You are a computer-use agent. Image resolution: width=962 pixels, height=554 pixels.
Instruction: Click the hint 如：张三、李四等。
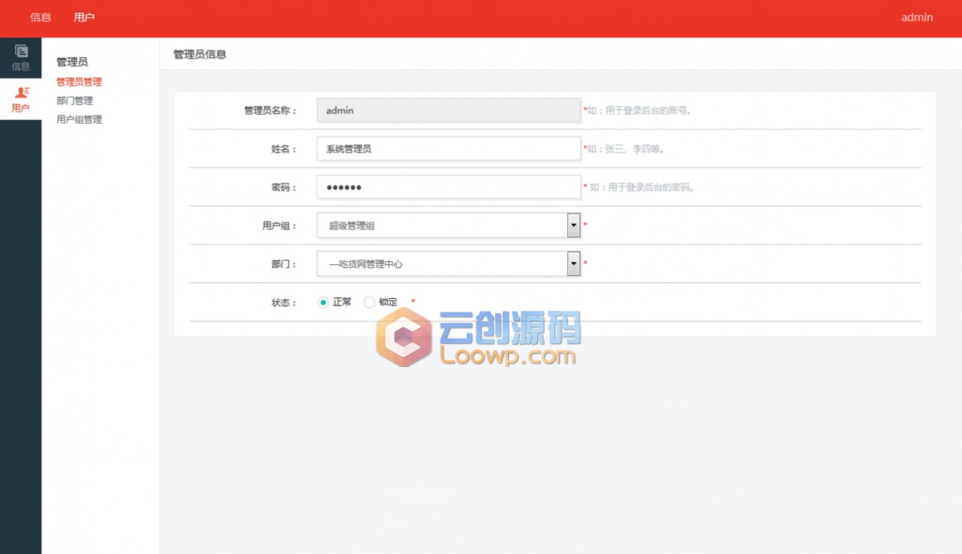pos(626,149)
